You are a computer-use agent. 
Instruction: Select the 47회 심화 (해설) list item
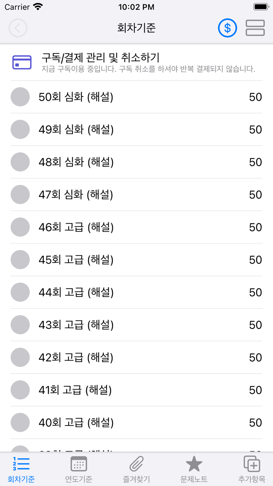pyautogui.click(x=136, y=195)
